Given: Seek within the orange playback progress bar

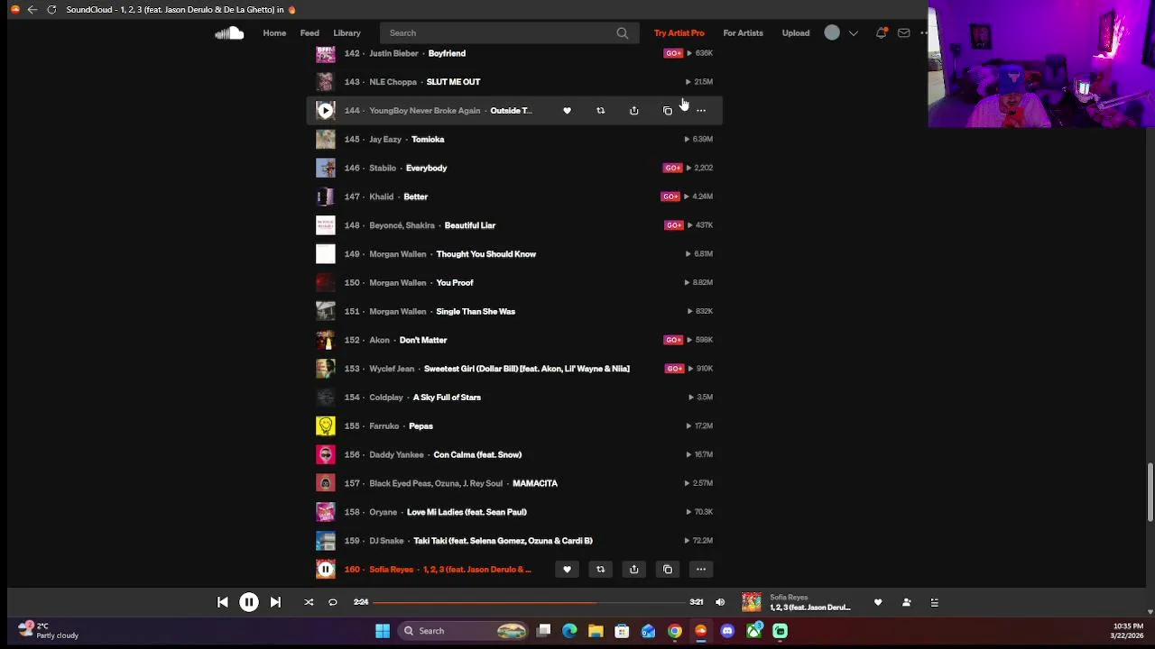Looking at the screenshot, I should (485, 602).
